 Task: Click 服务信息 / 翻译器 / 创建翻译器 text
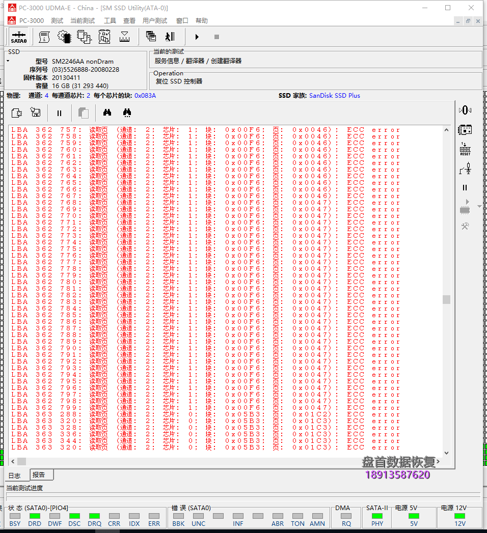click(x=198, y=61)
